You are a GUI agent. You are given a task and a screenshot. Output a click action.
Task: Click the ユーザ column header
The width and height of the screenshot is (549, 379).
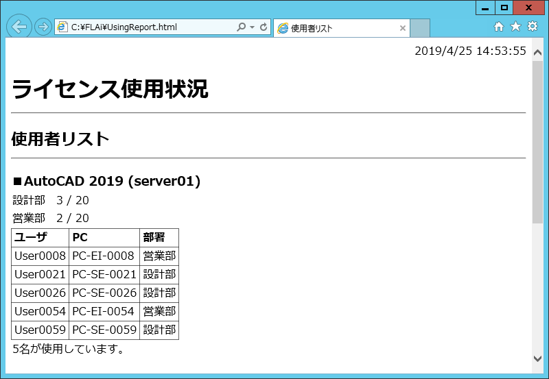(40, 238)
